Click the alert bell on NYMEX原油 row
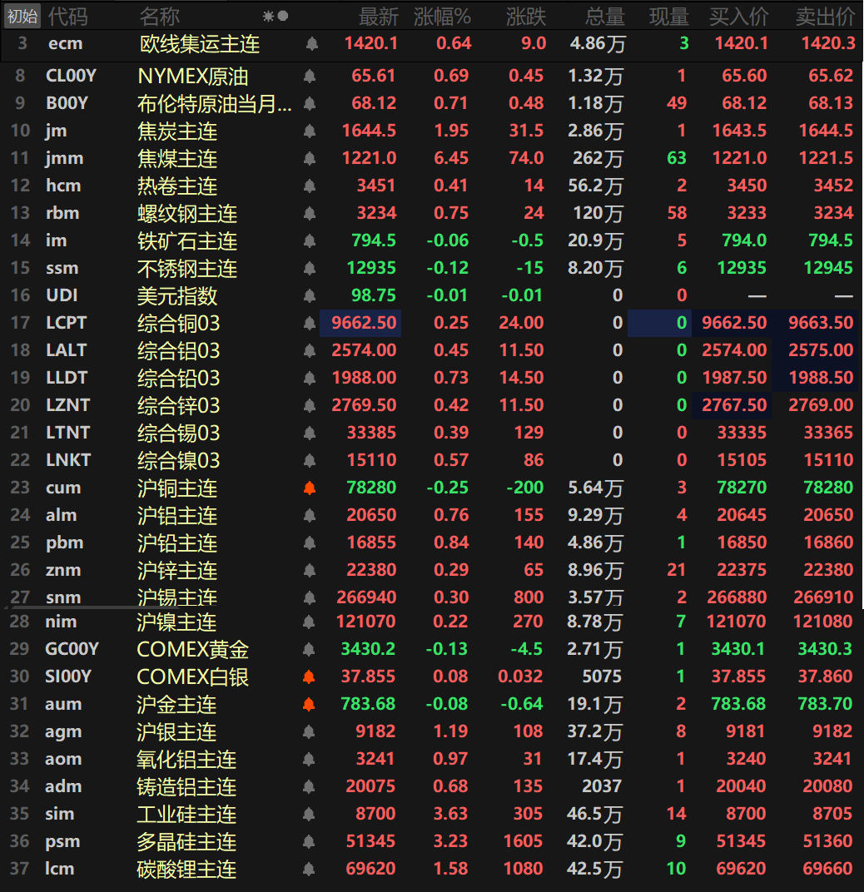 pyautogui.click(x=310, y=77)
